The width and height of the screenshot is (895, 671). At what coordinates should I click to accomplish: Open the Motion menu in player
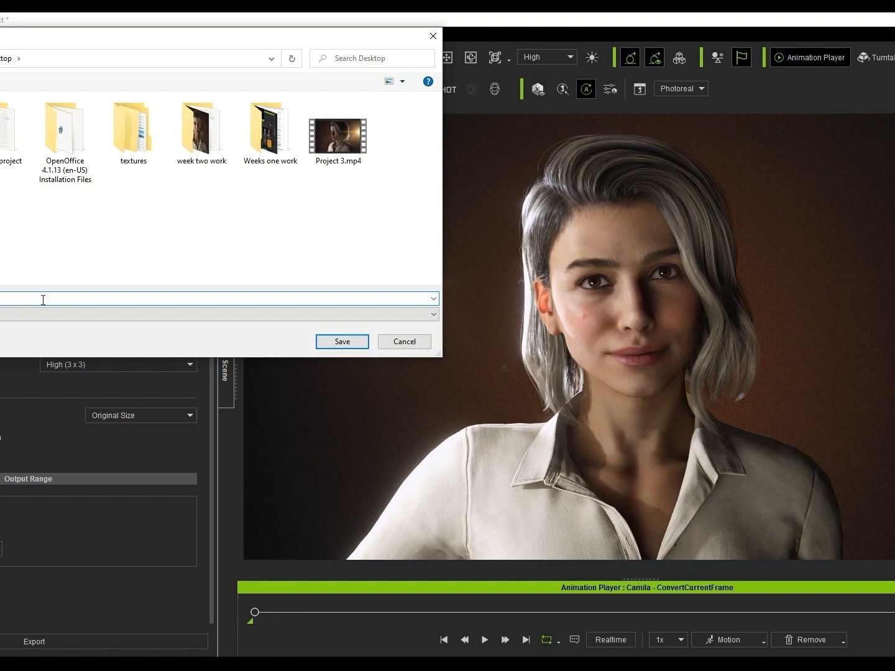(729, 640)
